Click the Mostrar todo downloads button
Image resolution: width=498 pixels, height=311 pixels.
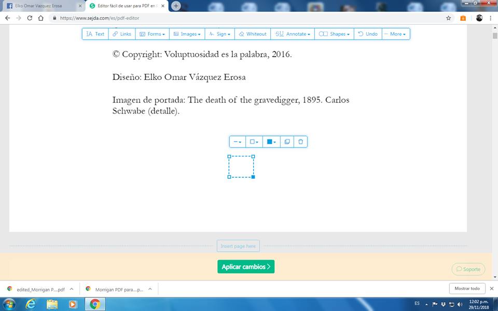467,288
